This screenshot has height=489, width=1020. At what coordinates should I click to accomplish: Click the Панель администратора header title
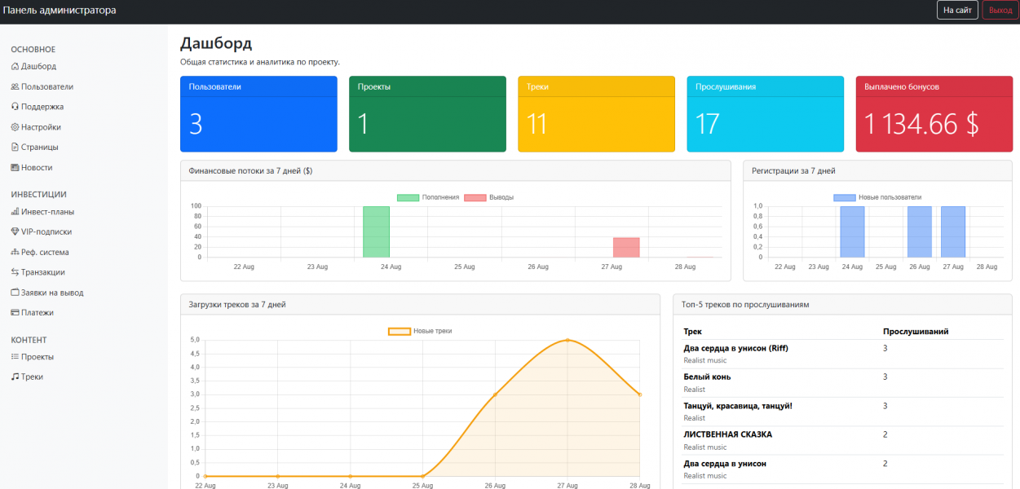pos(60,11)
